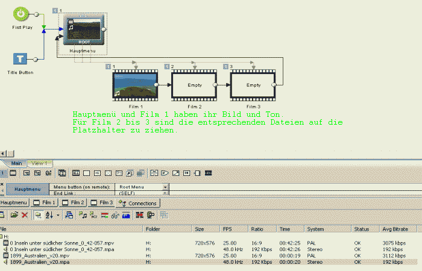Select the 1899_Australien_v20.mpv file row

tap(36, 255)
